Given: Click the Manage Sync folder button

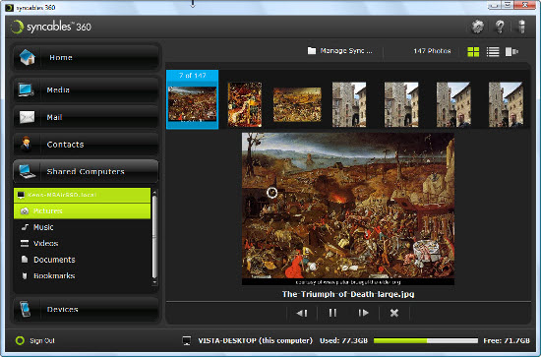Looking at the screenshot, I should point(340,51).
